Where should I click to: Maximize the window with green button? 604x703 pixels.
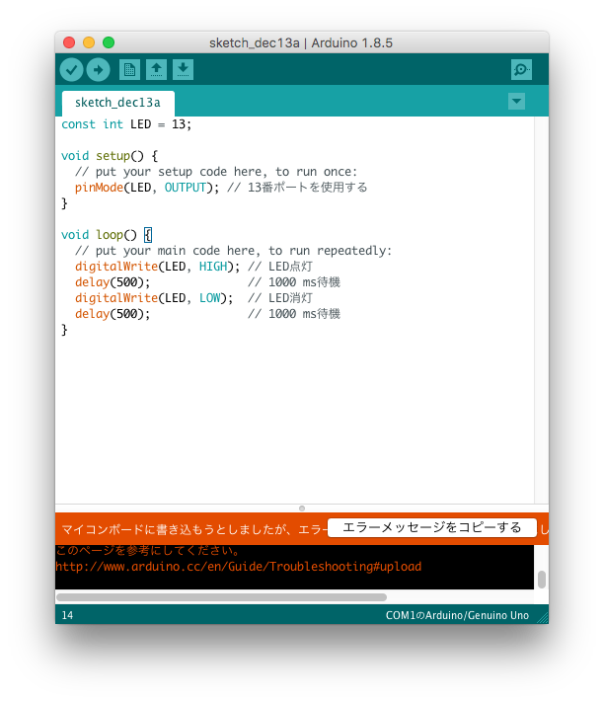(x=109, y=42)
